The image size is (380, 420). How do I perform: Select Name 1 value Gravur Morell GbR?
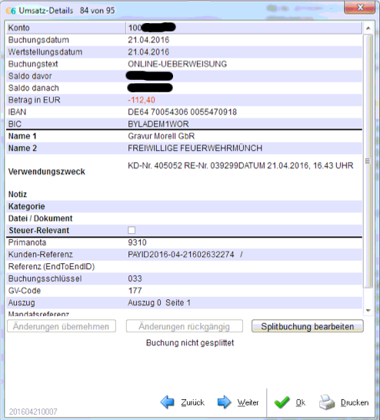(x=162, y=136)
